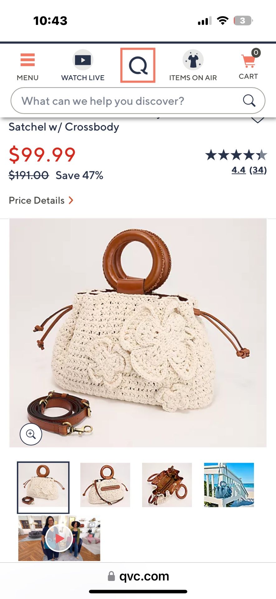Viewport: 276px width, 599px height.
Task: Open the Items On Air shirt icon
Action: (193, 60)
